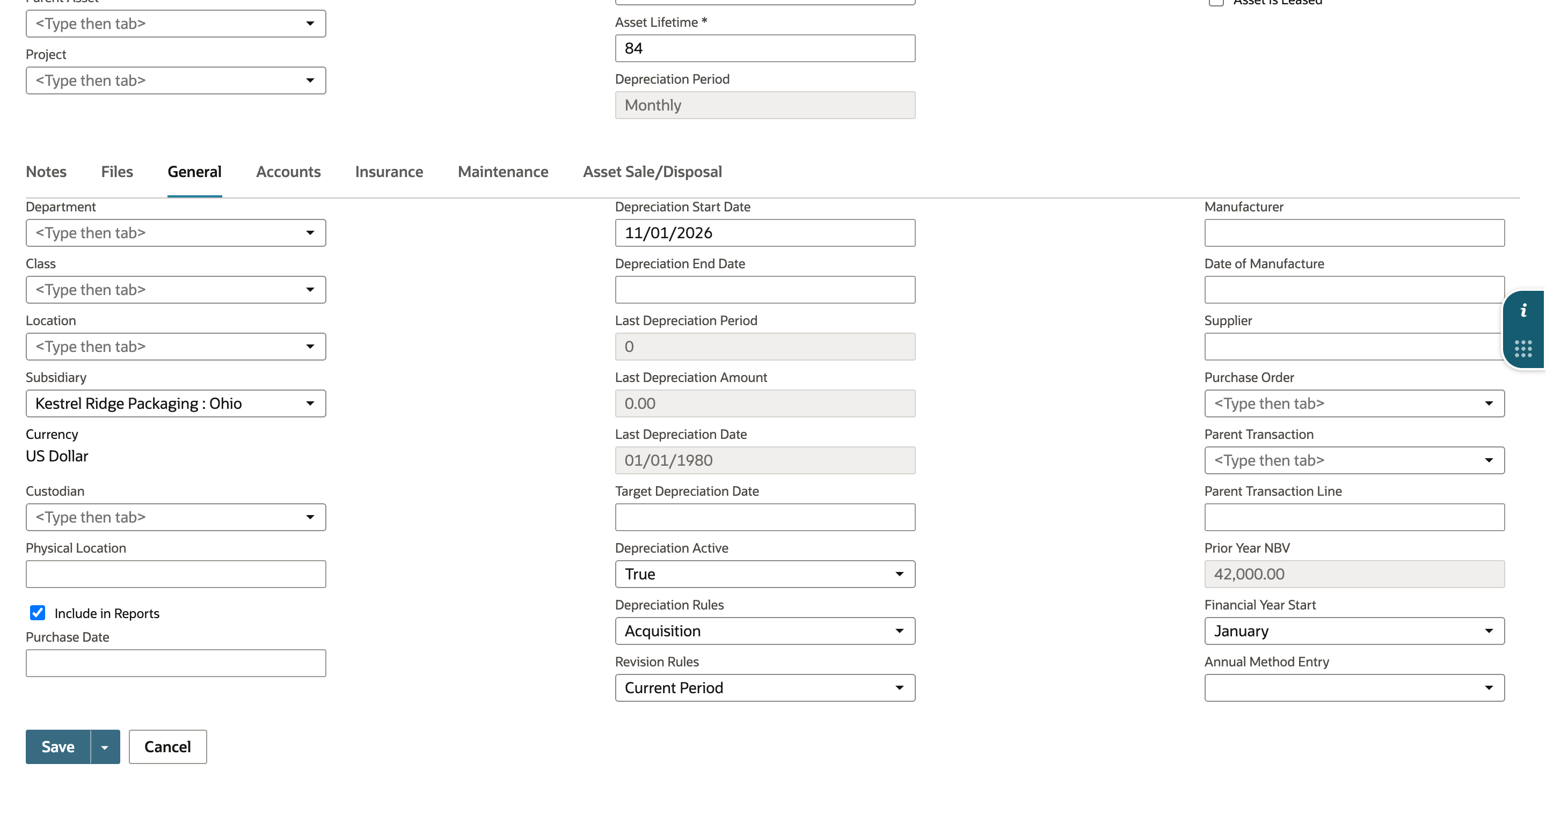
Task: Open Revision Rules Current Period dropdown
Action: click(x=765, y=688)
